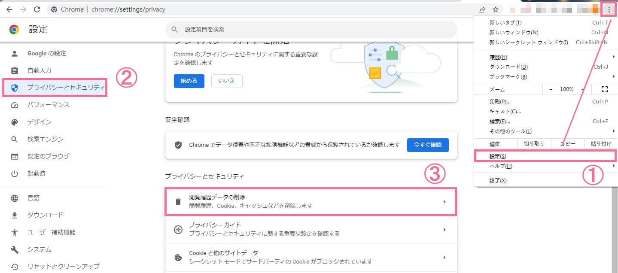This screenshot has height=273, width=618.
Task: Open the three-dot Chrome menu
Action: (x=609, y=9)
